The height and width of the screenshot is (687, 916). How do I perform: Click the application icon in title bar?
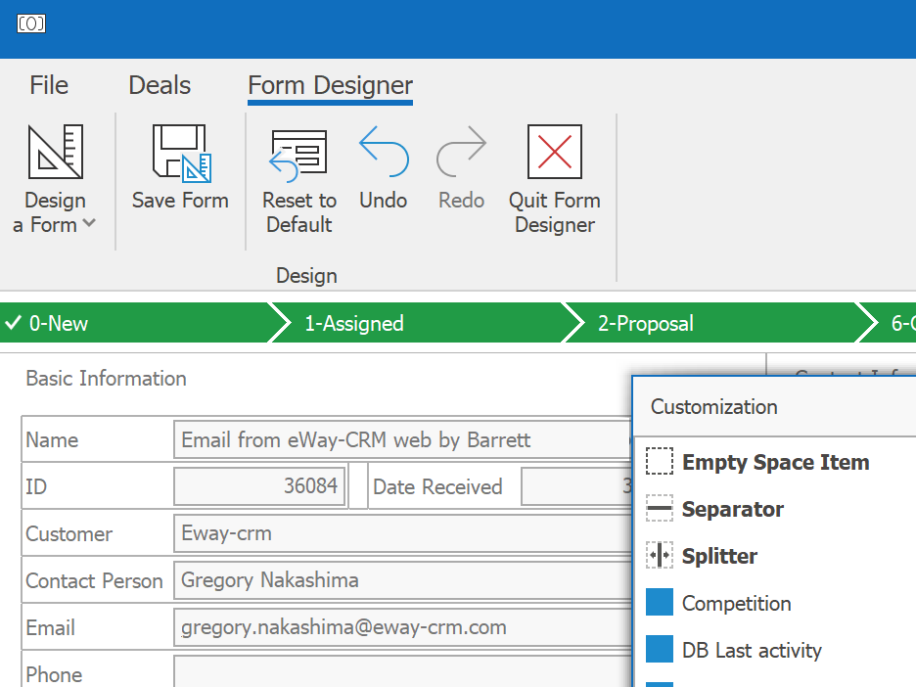click(31, 23)
